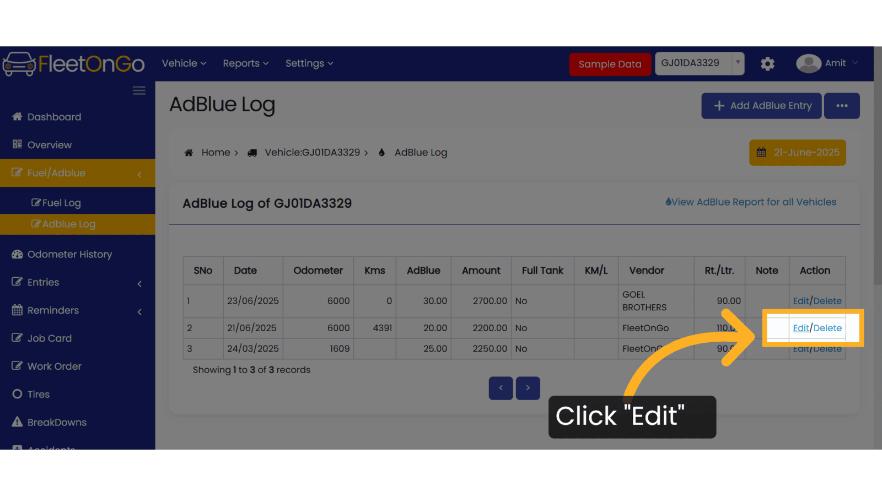This screenshot has width=882, height=496.
Task: Click Edit for the 21/06/2025 entry
Action: [x=801, y=328]
